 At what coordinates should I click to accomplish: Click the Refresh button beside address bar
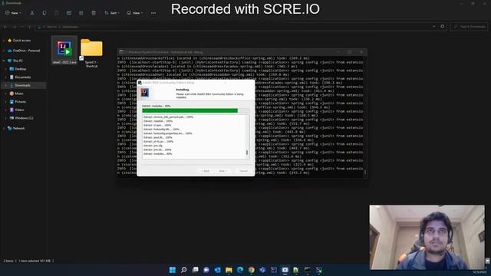[443, 27]
